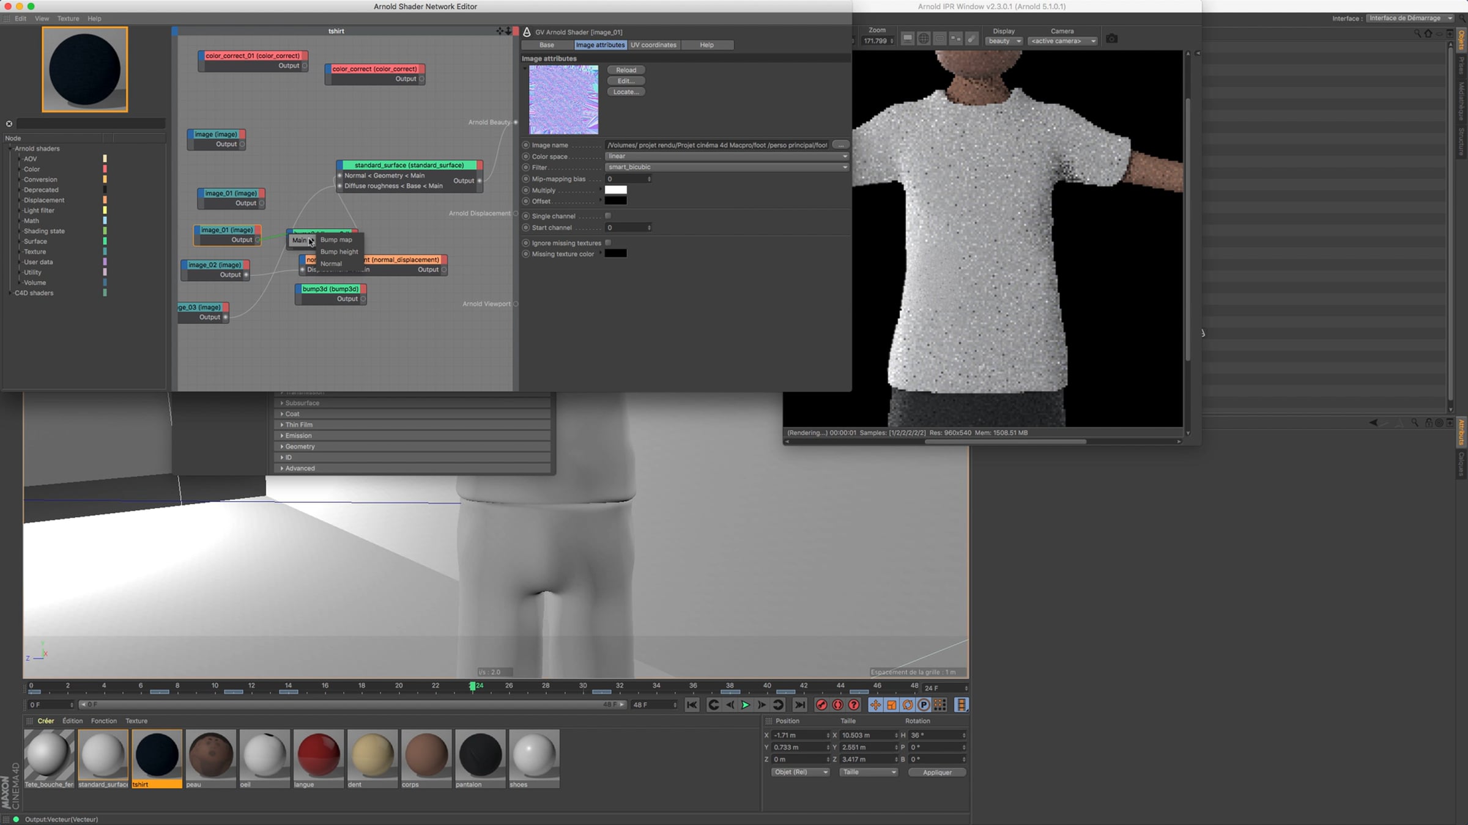Toggle rotation keyframe recording icon
1468x825 pixels.
point(908,705)
